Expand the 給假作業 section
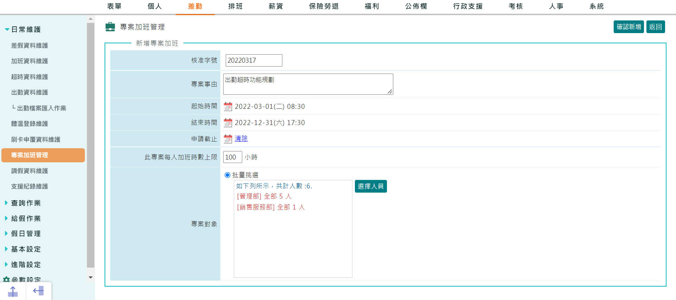676x300 pixels. click(6, 218)
